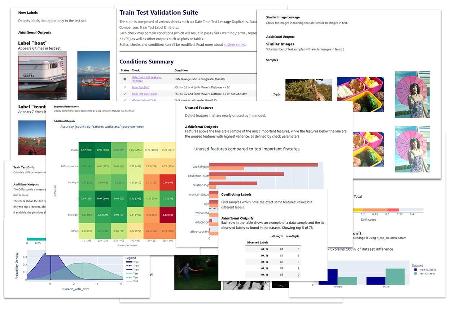Screen dimensions: 451x309
Task: Click the urlLength value 84
Action: (x=281, y=268)
